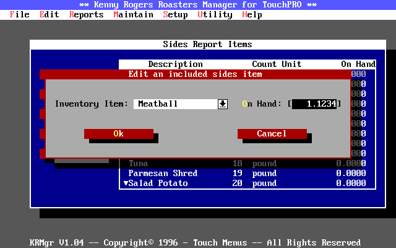
Task: Click the On Hand column header
Action: (358, 64)
